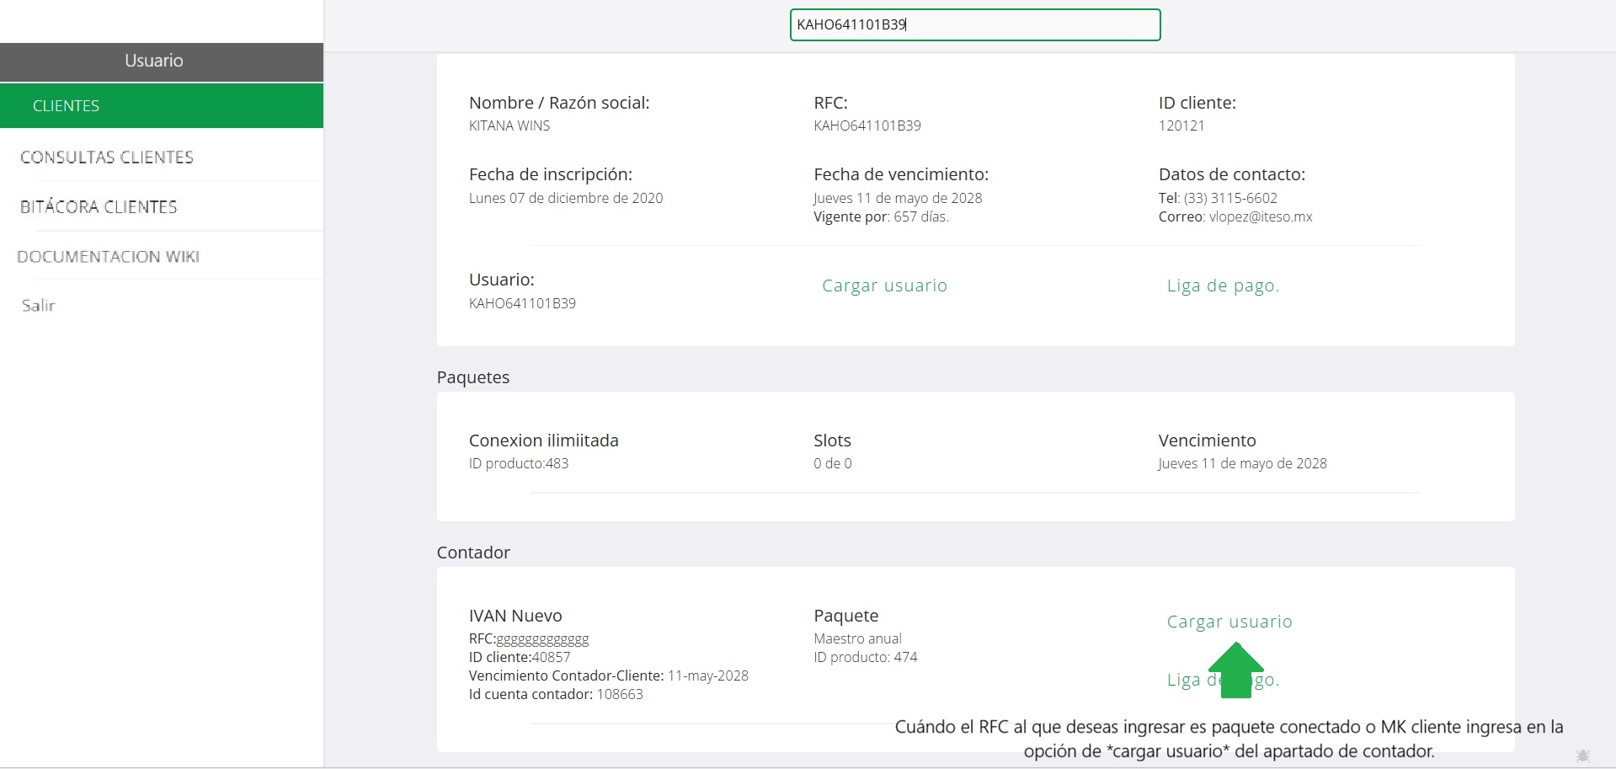Viewport: 1616px width, 769px height.
Task: Open the DOCUMENTACION WIKI page
Action: click(108, 257)
